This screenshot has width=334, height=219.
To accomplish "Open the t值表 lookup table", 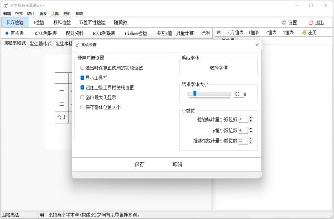I will click(253, 32).
